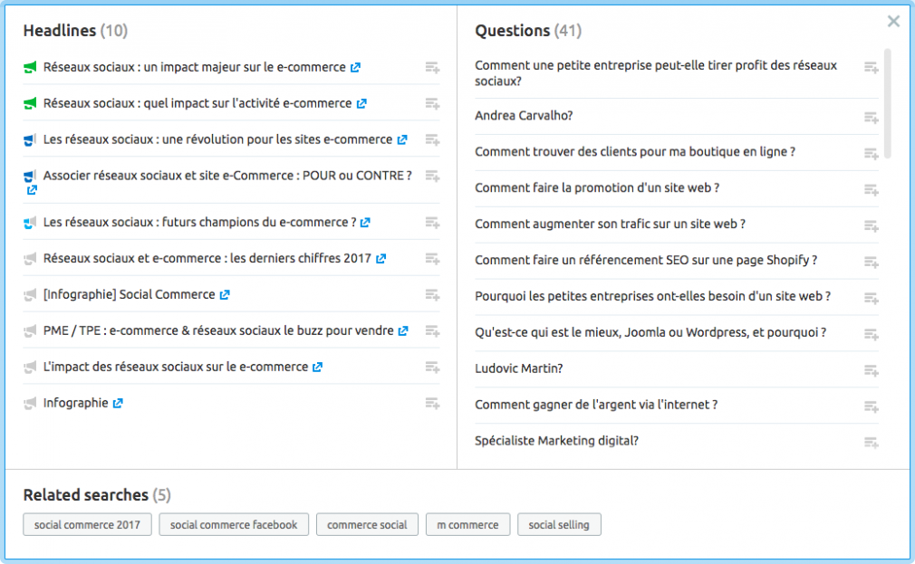Add 'quel impact sur l'activité e-commerce' headline to list
This screenshot has height=564, width=915.
[x=432, y=104]
